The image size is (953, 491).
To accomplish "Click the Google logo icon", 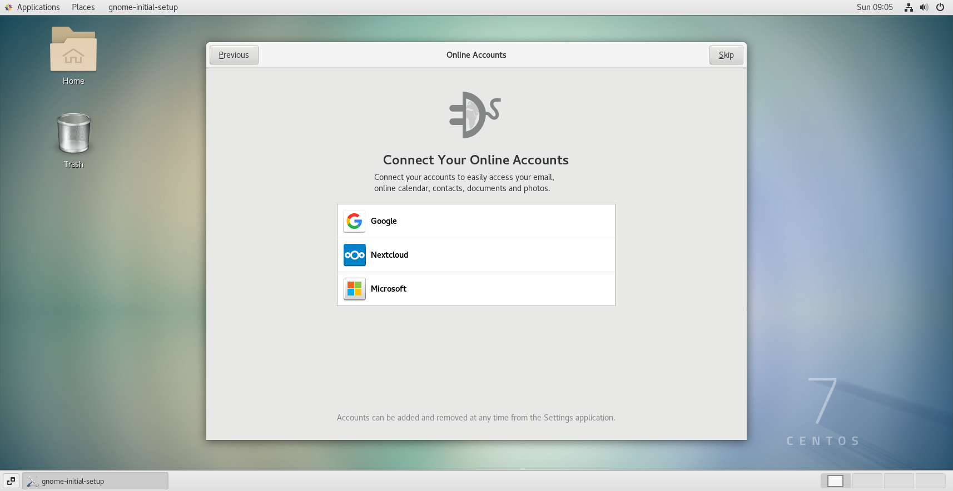I will [354, 221].
